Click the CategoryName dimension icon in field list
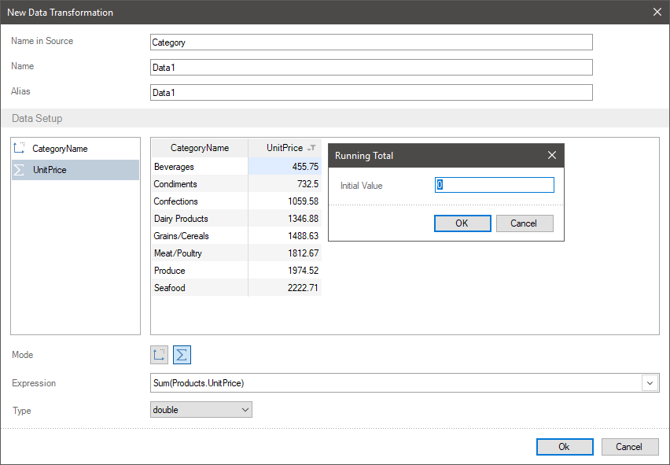The height and width of the screenshot is (465, 670). [x=20, y=148]
